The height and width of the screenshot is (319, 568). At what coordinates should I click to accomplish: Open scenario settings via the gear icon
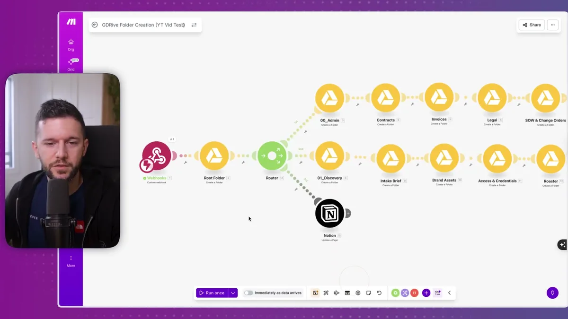(x=358, y=293)
